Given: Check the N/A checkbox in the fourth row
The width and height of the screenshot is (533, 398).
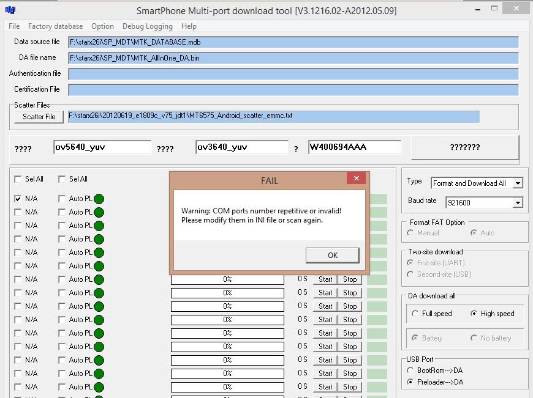Looking at the screenshot, I should pyautogui.click(x=18, y=239).
